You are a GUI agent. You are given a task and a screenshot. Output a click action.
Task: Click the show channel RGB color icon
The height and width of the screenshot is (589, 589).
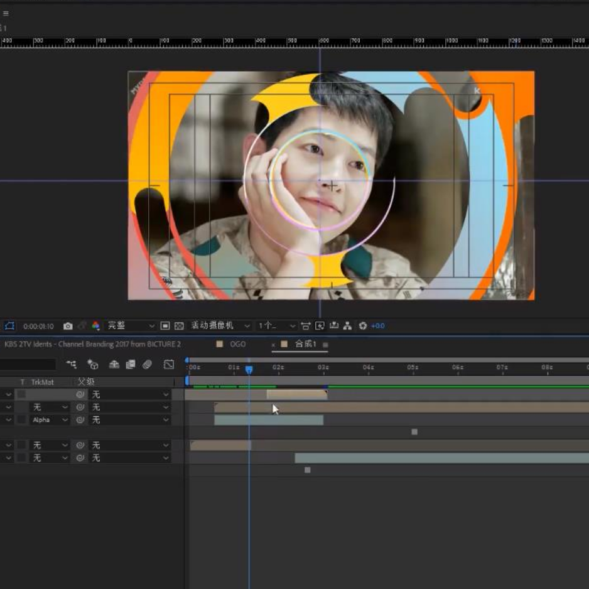coord(95,326)
